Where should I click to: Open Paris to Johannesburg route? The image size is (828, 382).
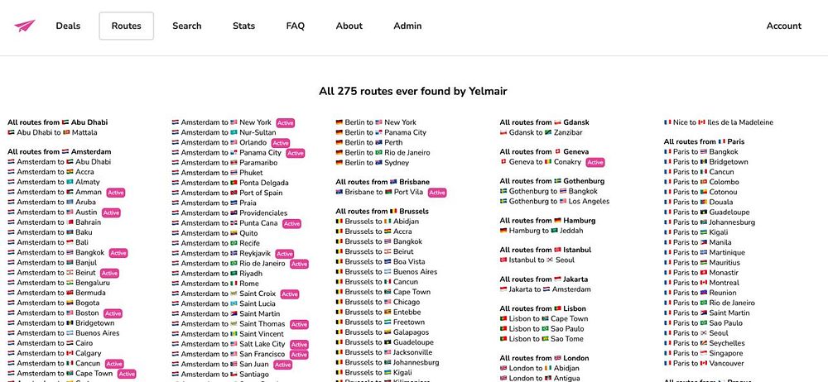click(710, 222)
